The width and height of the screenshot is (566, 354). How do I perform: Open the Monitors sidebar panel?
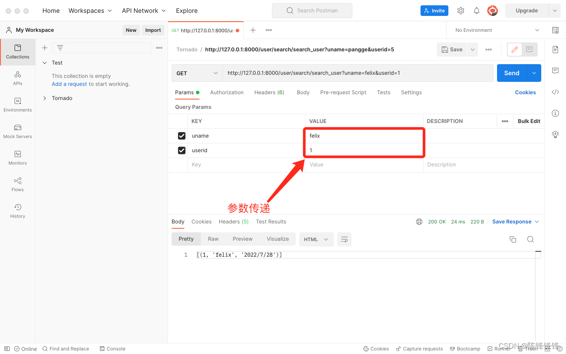tap(18, 158)
